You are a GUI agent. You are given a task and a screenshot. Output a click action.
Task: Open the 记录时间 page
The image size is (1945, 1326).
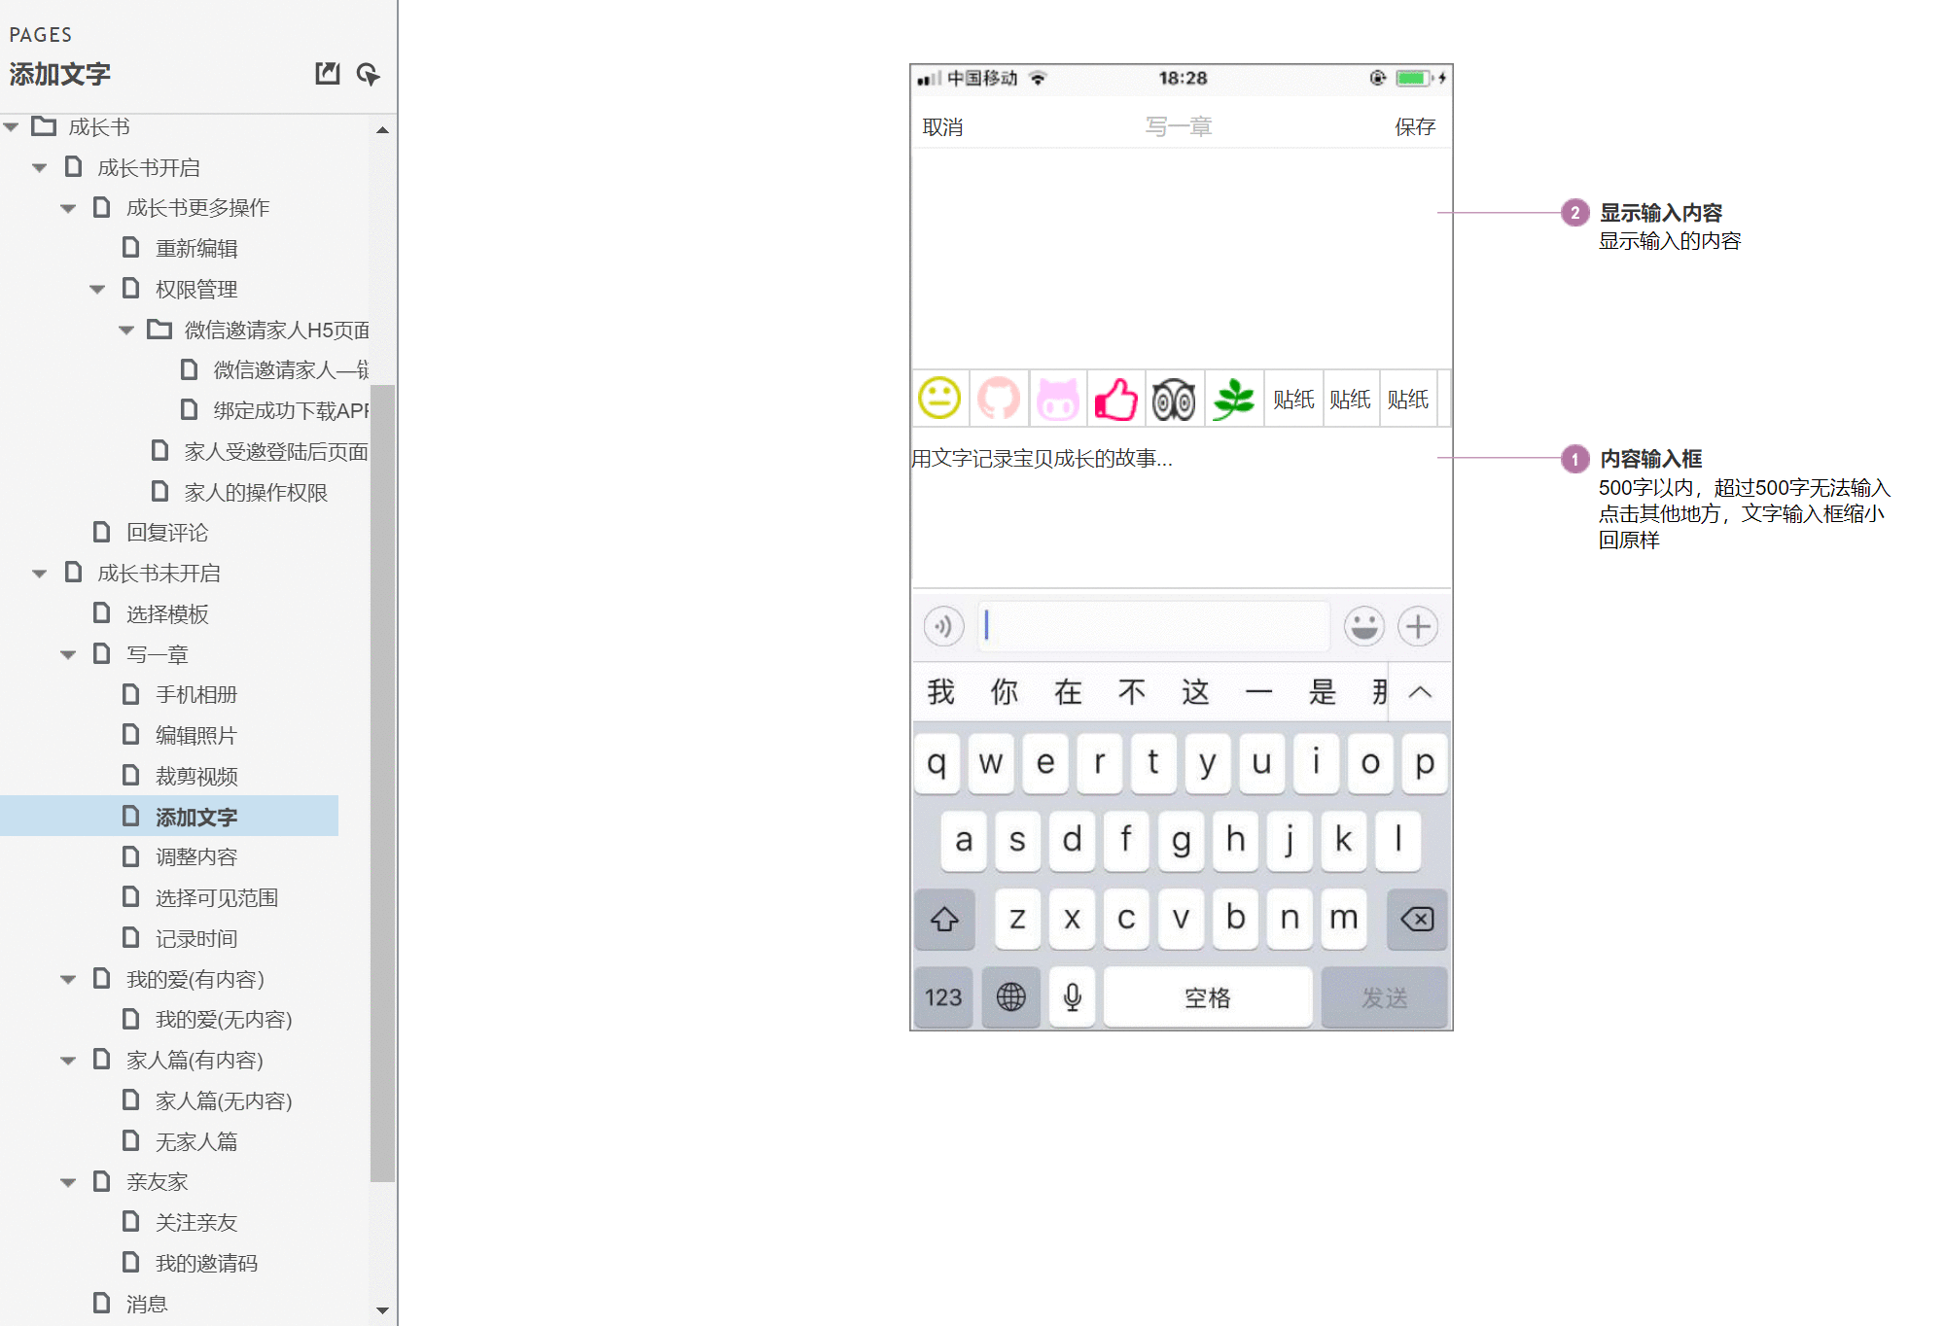(196, 939)
